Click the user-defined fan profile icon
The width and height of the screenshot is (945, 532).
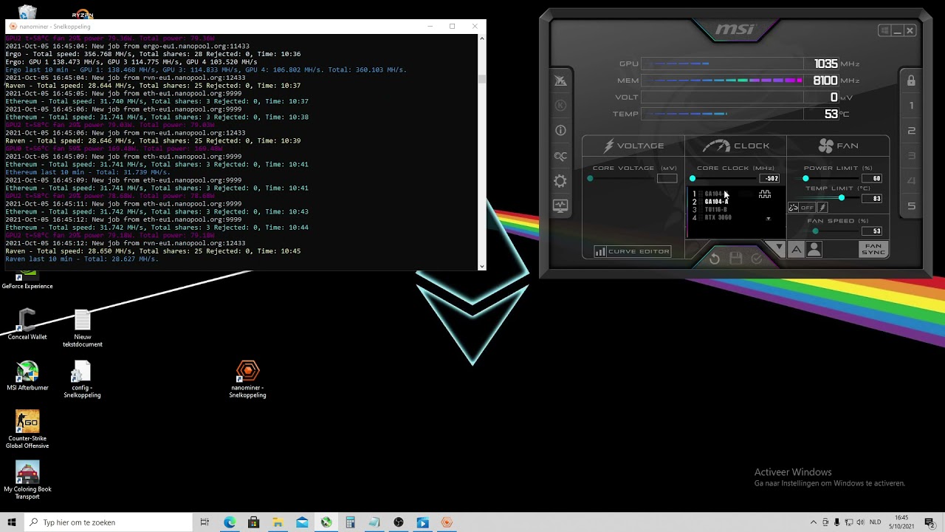click(x=814, y=250)
